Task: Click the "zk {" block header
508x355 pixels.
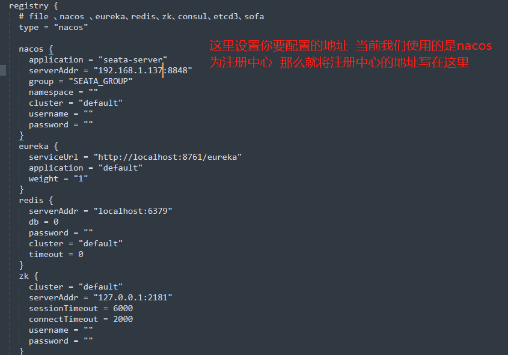Action: click(x=28, y=276)
